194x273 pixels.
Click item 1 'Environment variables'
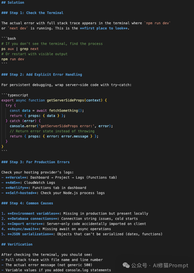75,214
